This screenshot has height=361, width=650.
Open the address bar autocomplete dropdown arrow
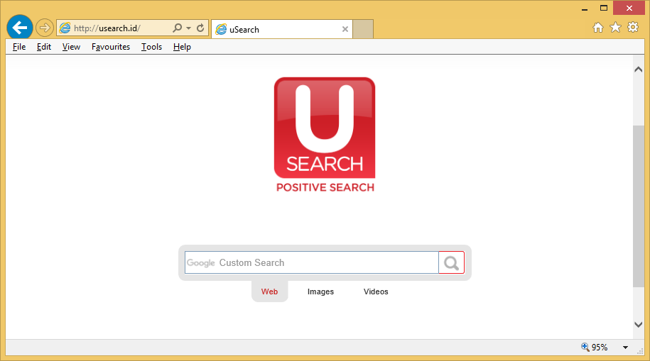[189, 28]
